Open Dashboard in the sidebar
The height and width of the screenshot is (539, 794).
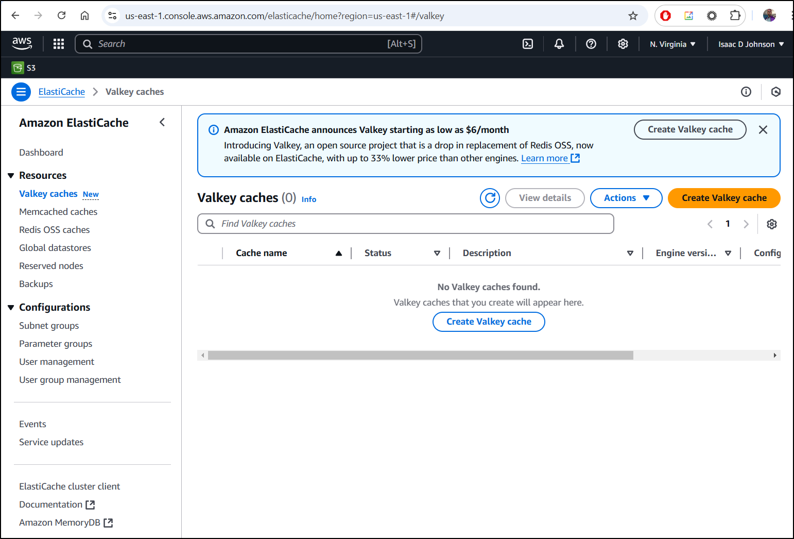coord(41,153)
